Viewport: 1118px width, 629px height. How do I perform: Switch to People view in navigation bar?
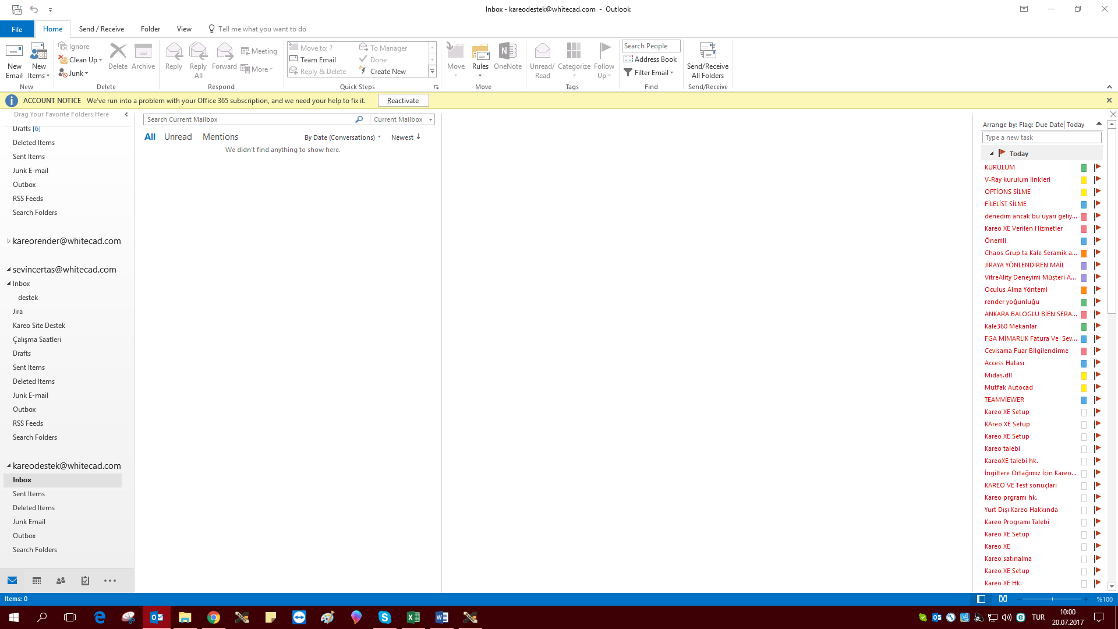coord(61,581)
